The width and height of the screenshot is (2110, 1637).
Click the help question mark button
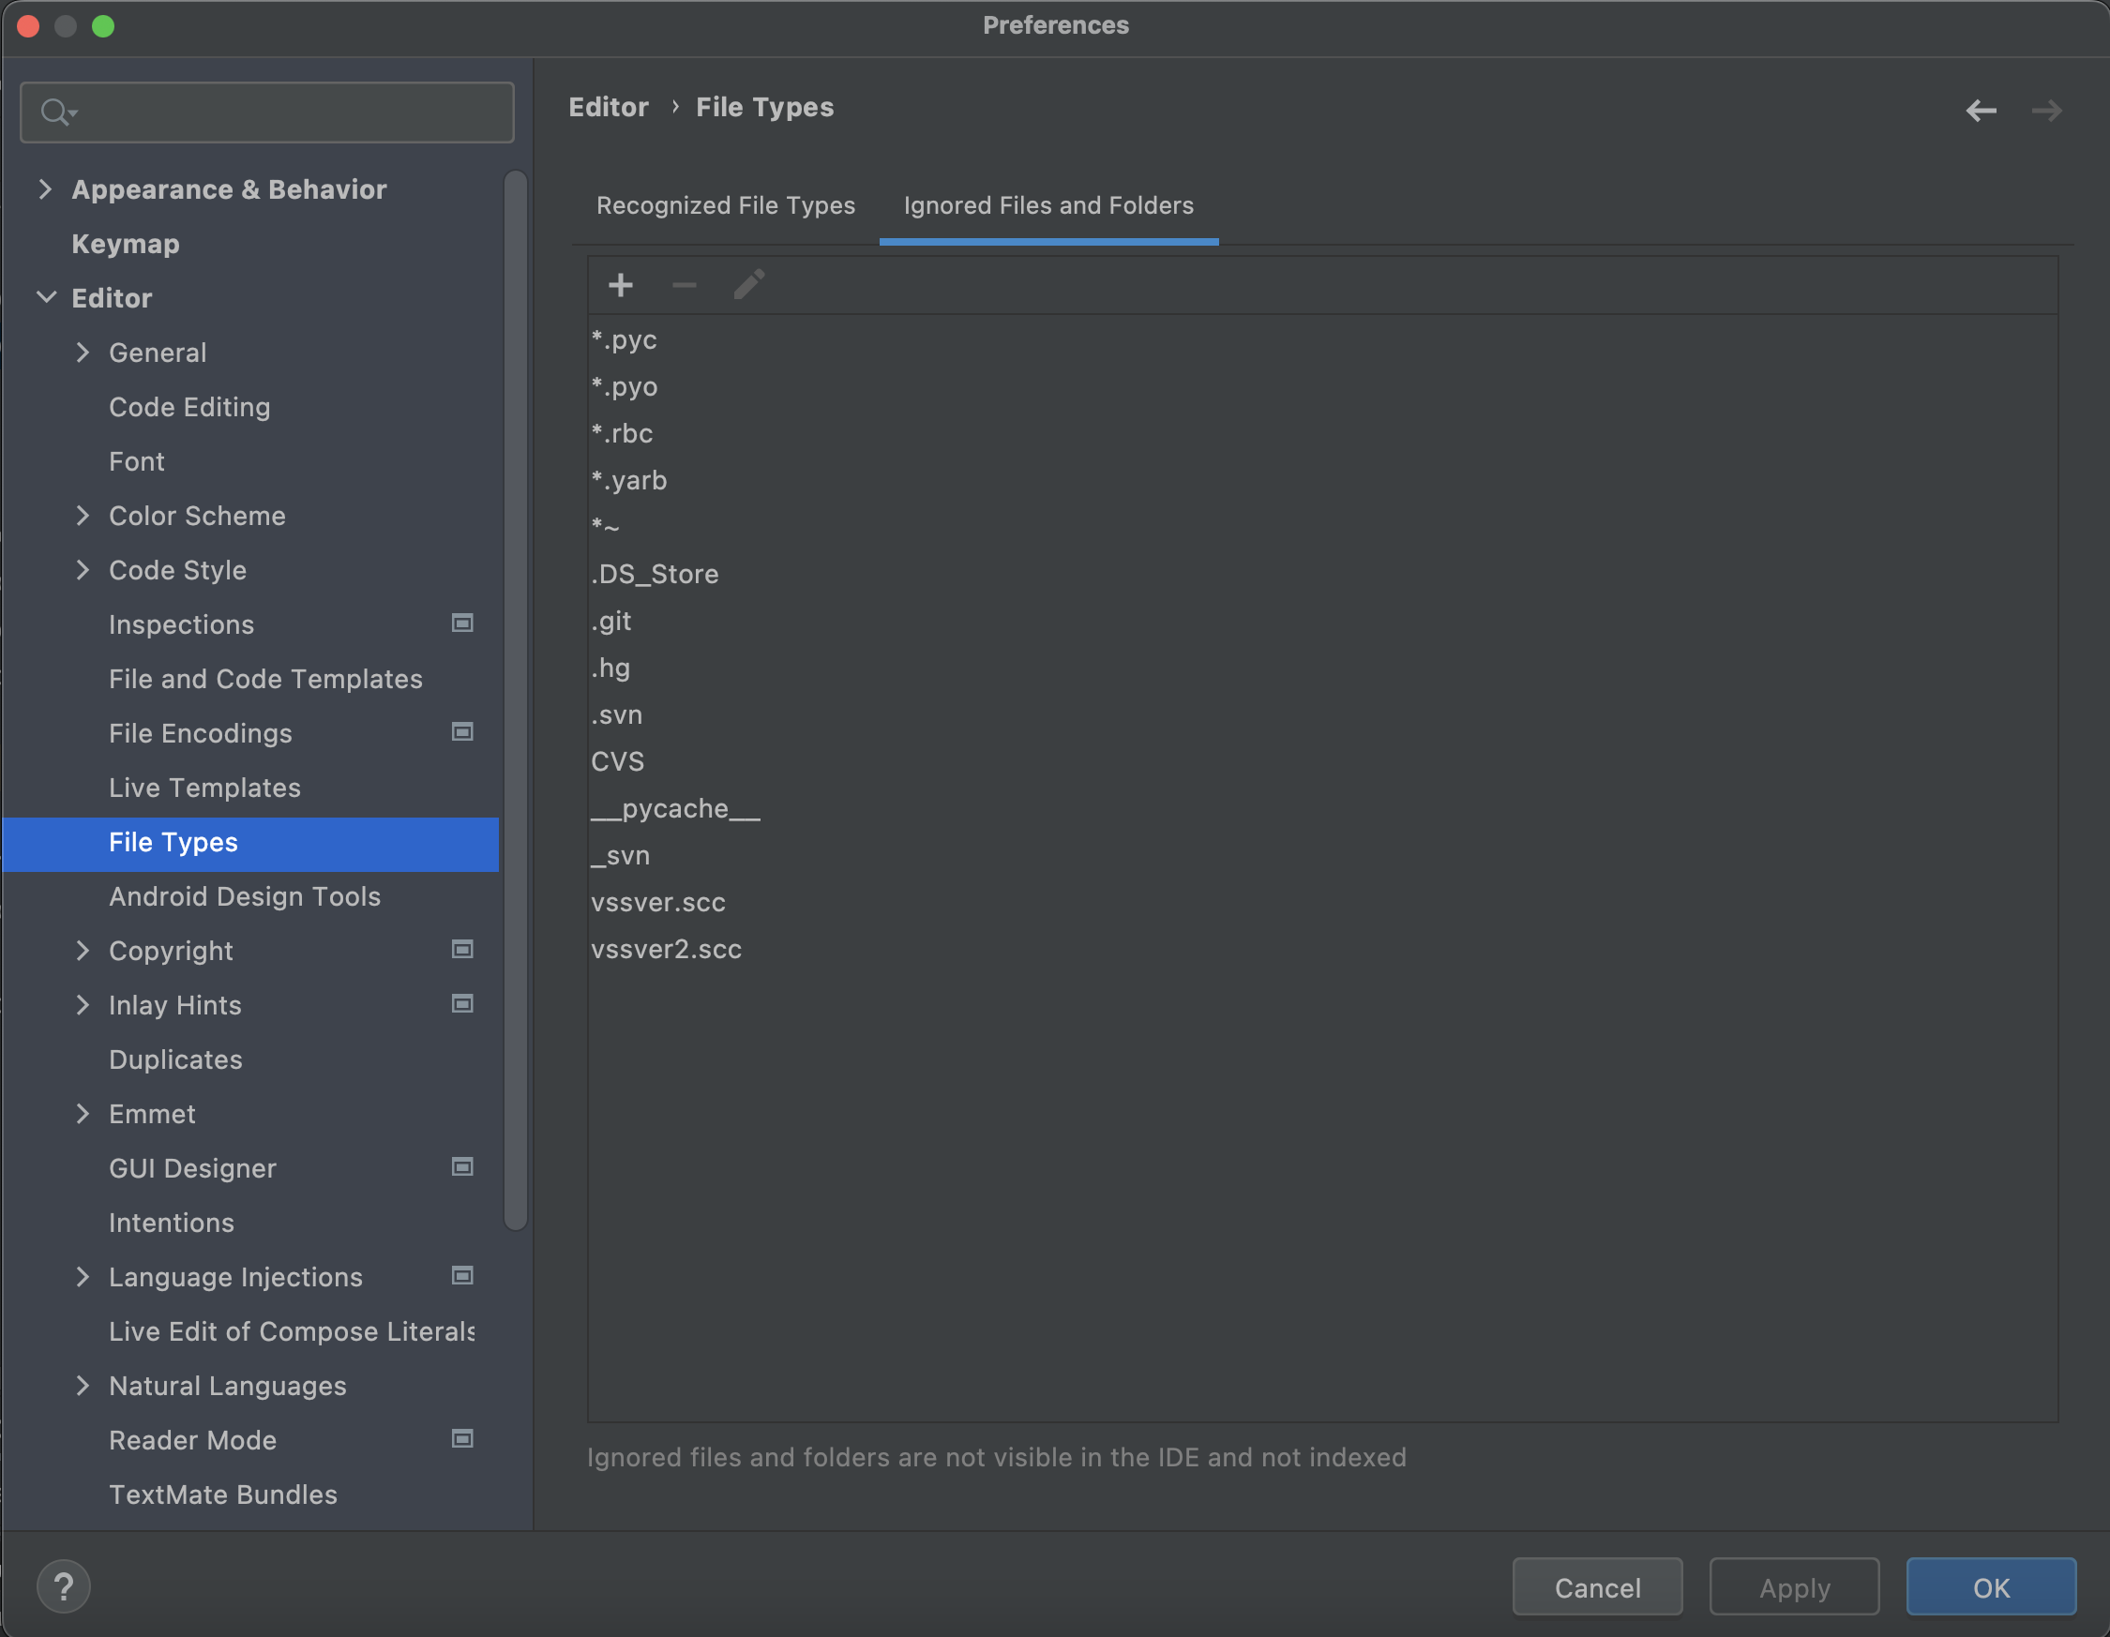pos(65,1585)
